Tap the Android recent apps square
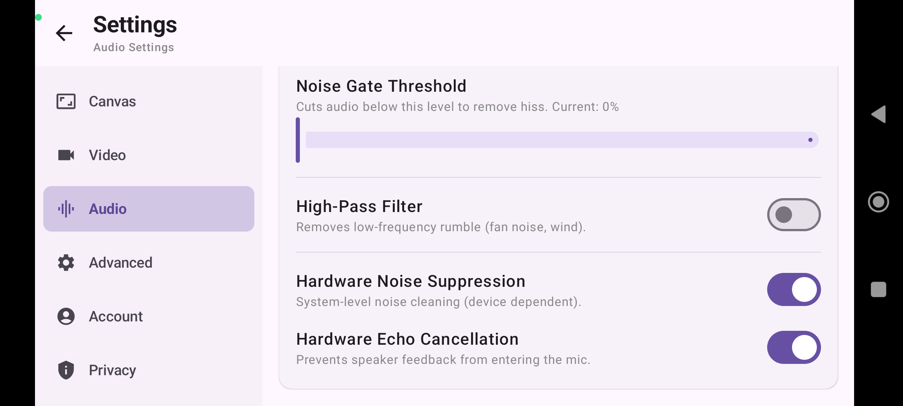Image resolution: width=903 pixels, height=406 pixels. coord(878,289)
